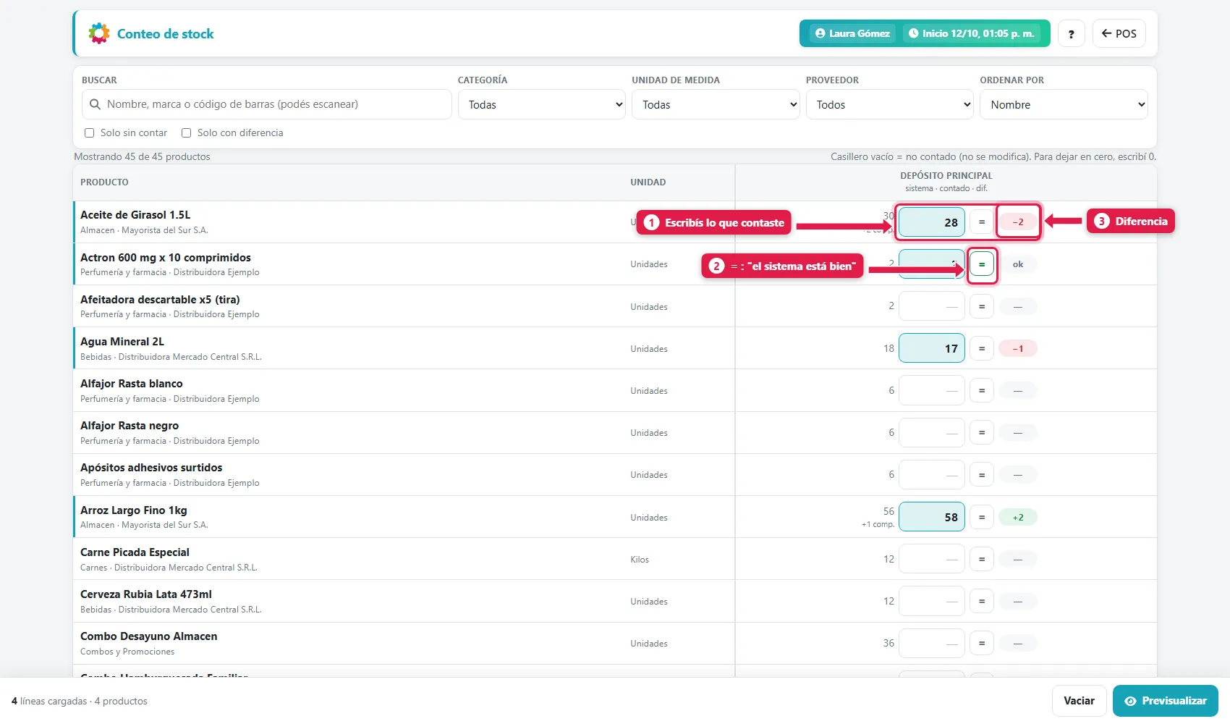This screenshot has height=724, width=1230.
Task: Edit counted value 58 for Arroz Largo Fino
Action: pos(932,517)
